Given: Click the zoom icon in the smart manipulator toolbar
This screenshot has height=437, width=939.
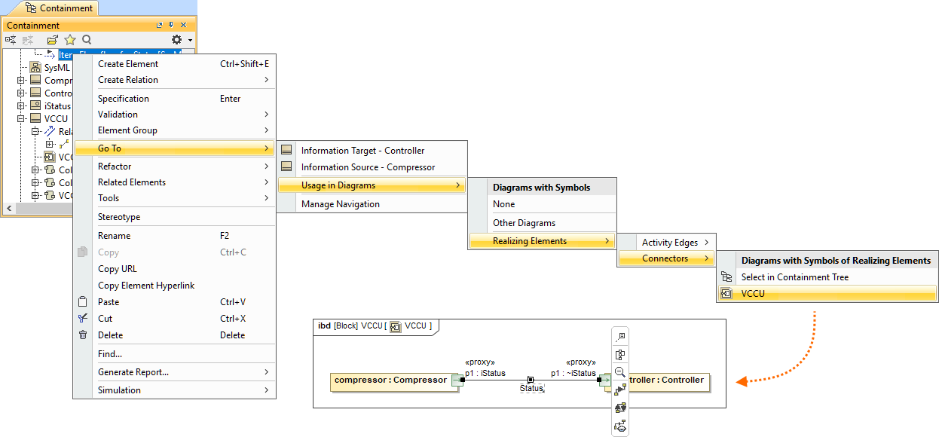Looking at the screenshot, I should pyautogui.click(x=620, y=372).
